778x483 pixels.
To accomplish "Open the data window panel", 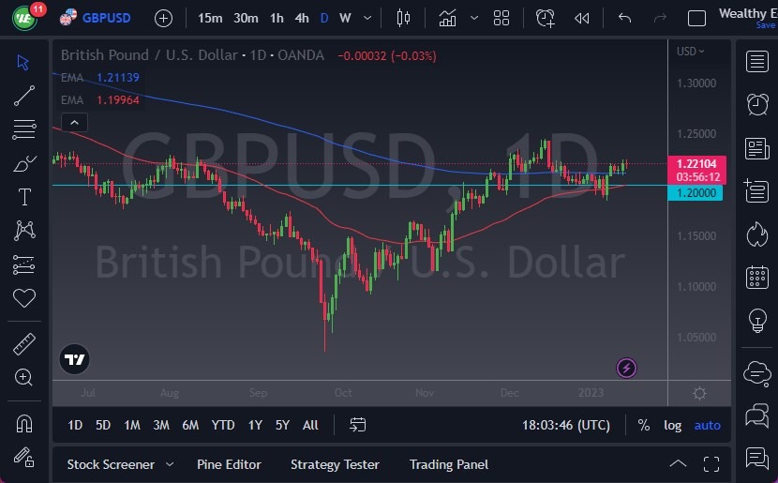I will pos(757,191).
